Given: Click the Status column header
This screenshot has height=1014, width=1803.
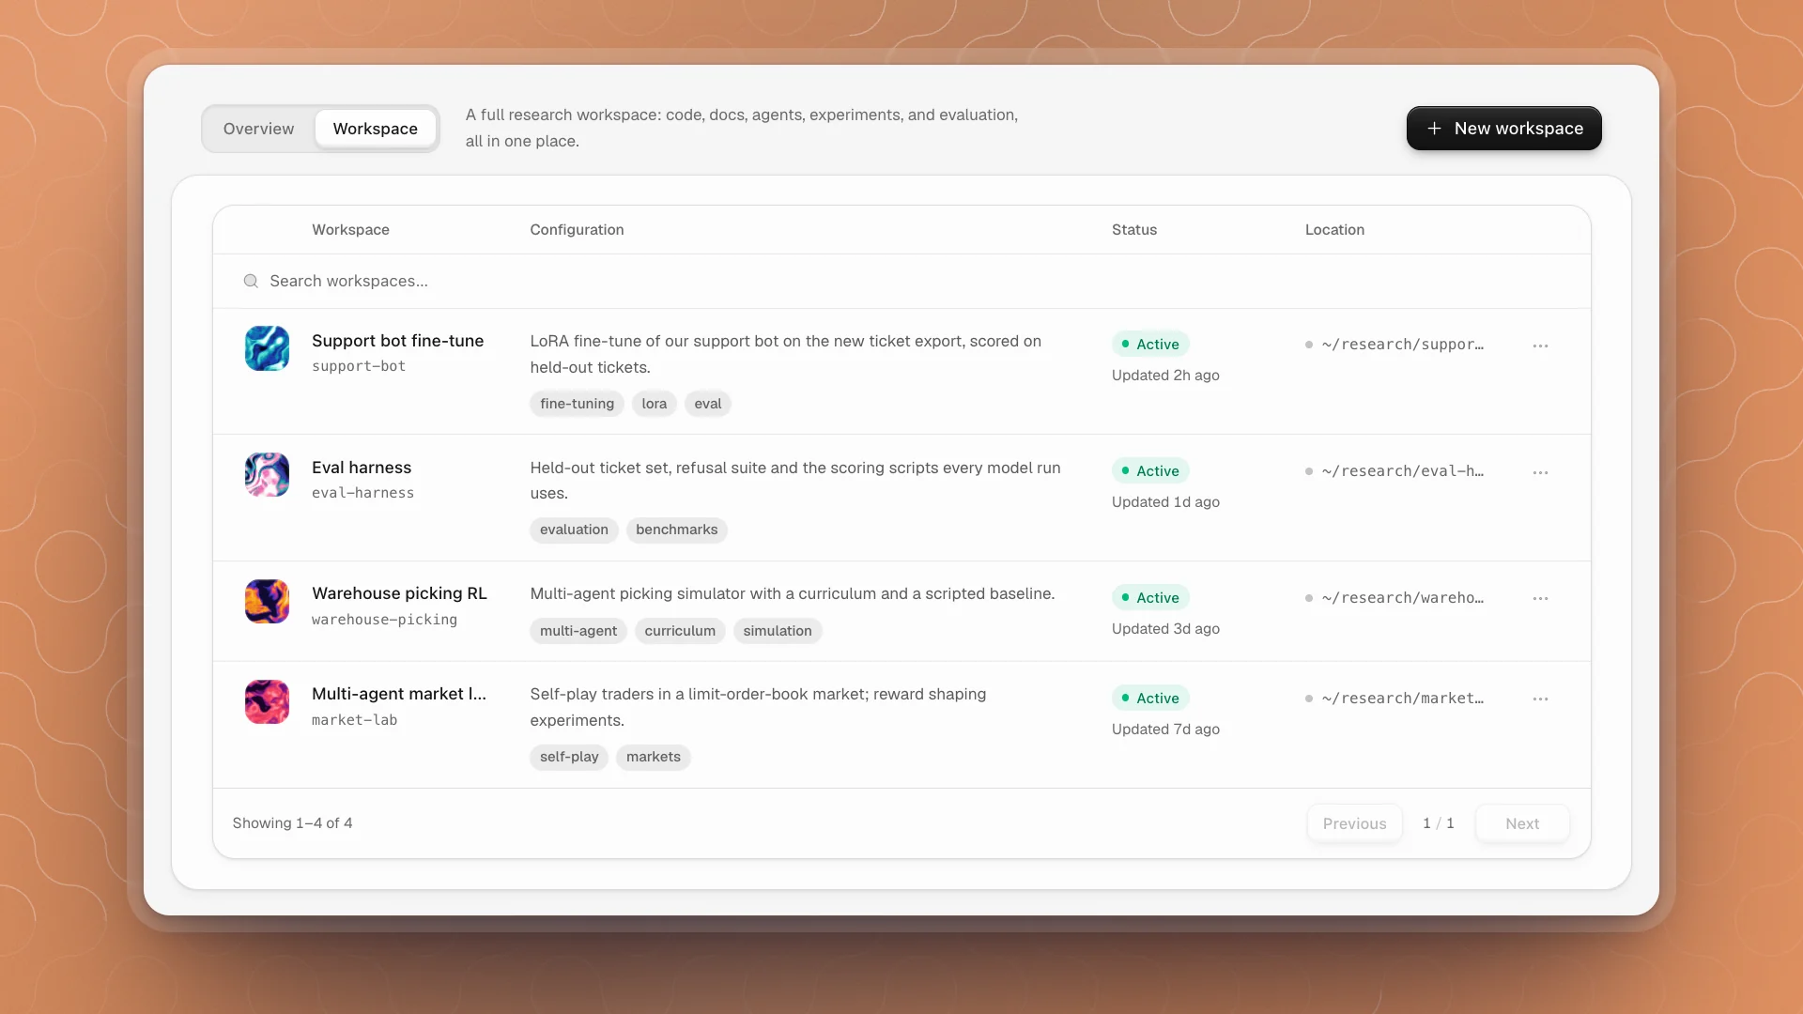Looking at the screenshot, I should pyautogui.click(x=1133, y=230).
